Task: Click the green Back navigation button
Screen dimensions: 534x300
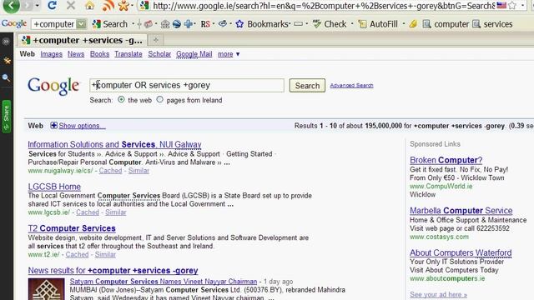Action: tap(11, 5)
